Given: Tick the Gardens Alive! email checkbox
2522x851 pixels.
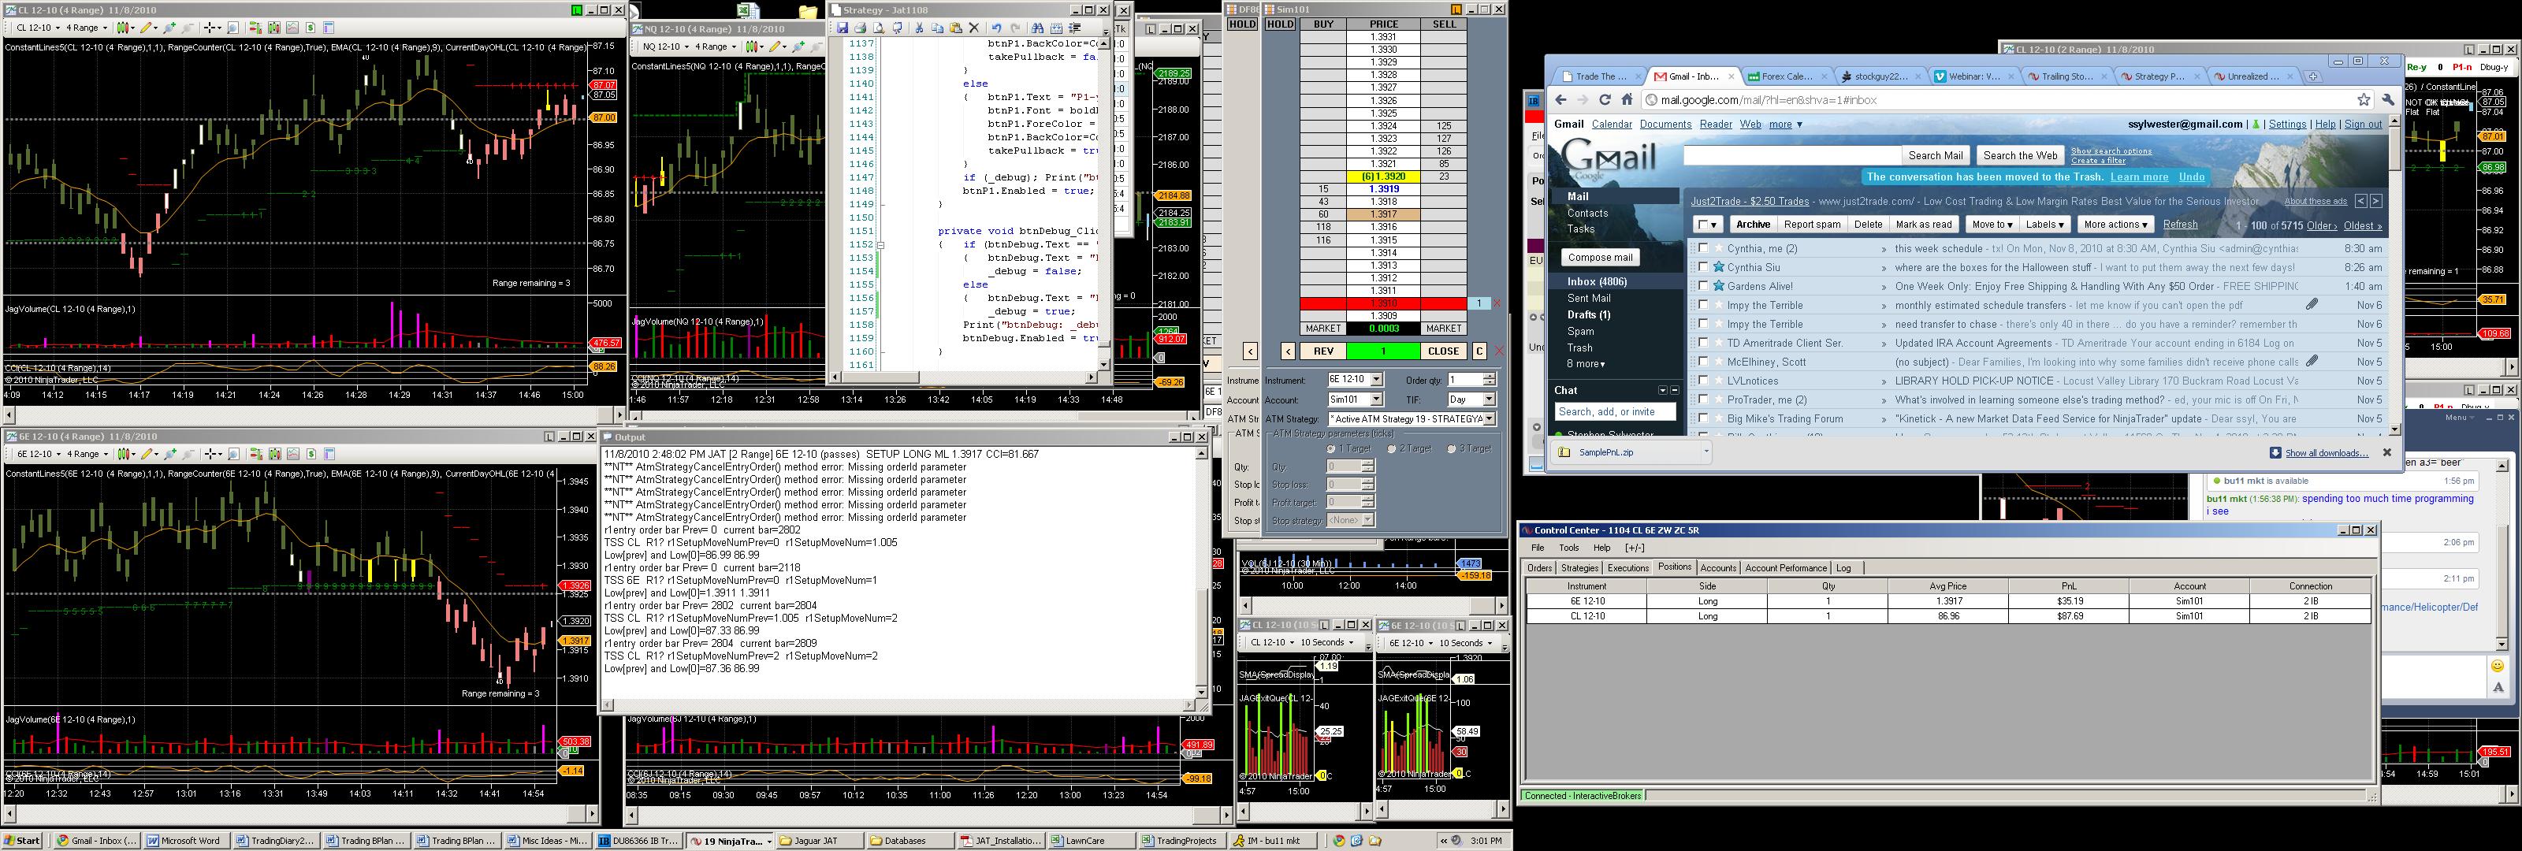Looking at the screenshot, I should (x=1702, y=286).
